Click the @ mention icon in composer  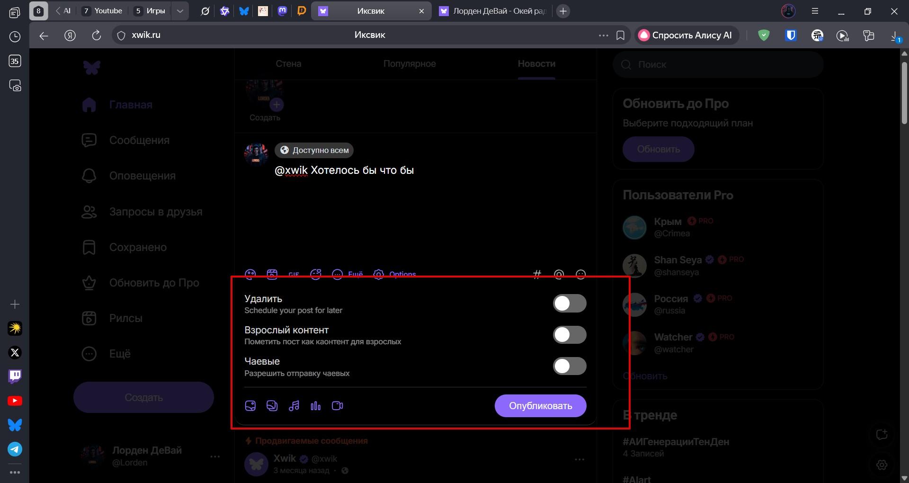pyautogui.click(x=559, y=274)
